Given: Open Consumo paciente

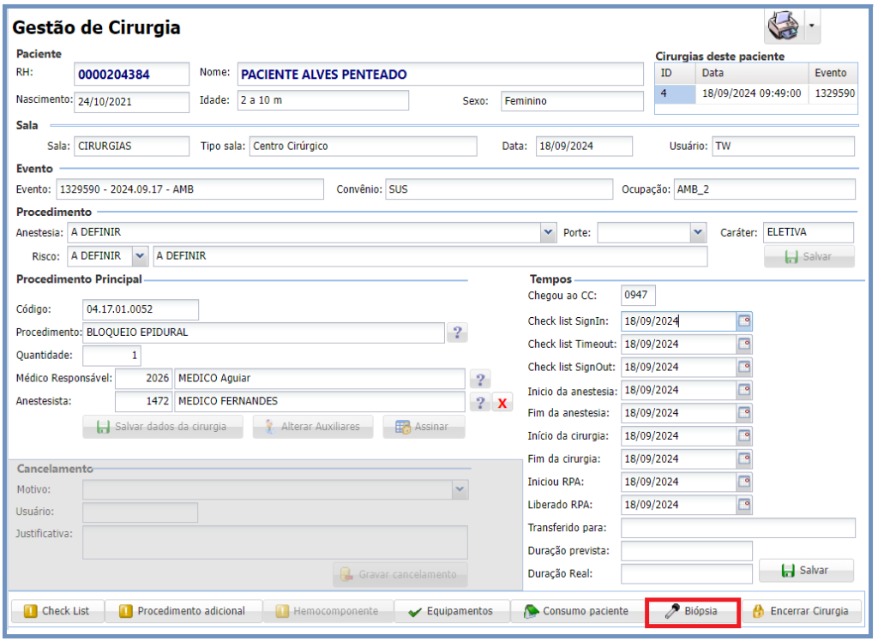Looking at the screenshot, I should (x=577, y=611).
